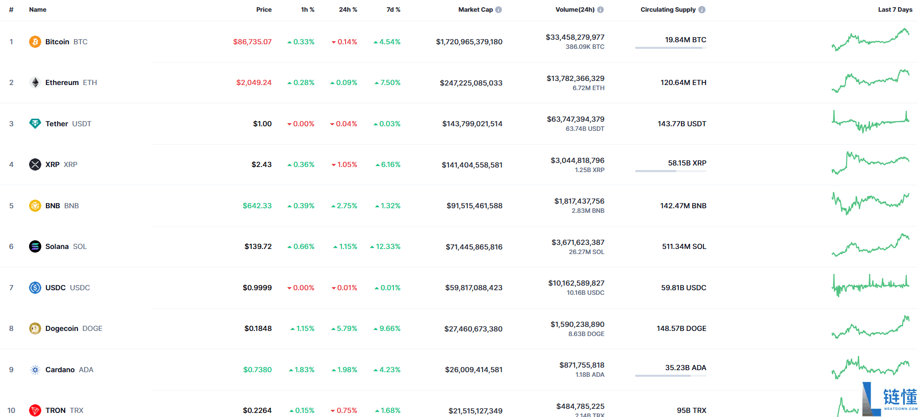The height and width of the screenshot is (417, 920).
Task: Click the Ethereum diamond logo icon
Action: 35,82
